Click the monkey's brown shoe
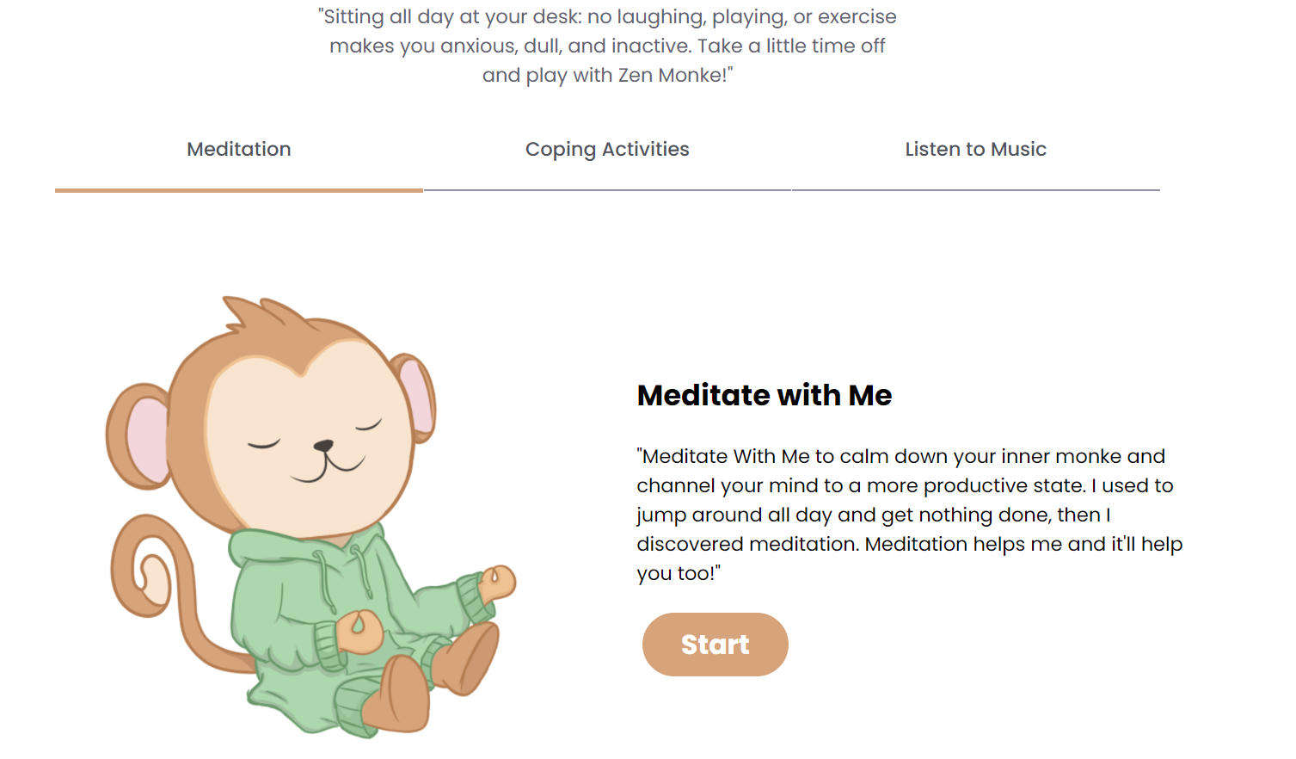The height and width of the screenshot is (759, 1296). 397,694
